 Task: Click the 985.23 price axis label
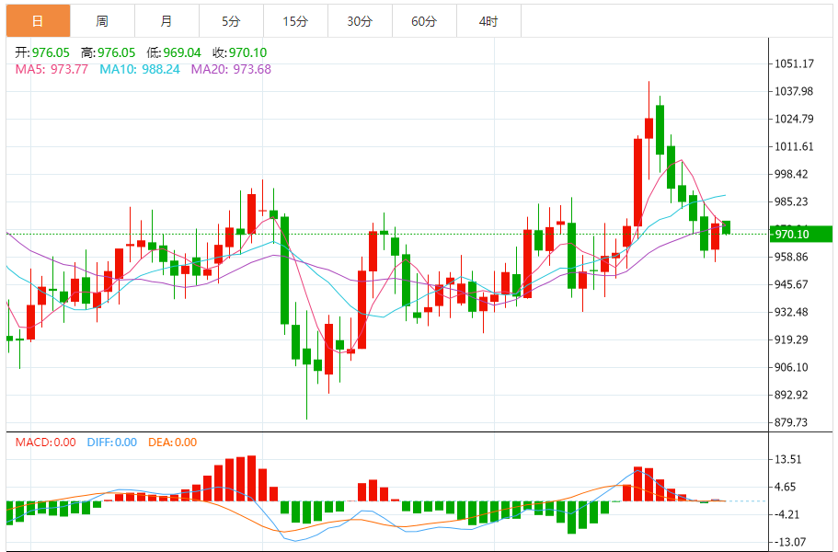click(791, 201)
